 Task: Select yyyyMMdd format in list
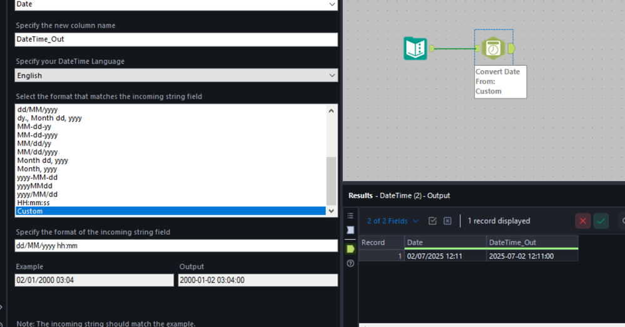pos(34,185)
